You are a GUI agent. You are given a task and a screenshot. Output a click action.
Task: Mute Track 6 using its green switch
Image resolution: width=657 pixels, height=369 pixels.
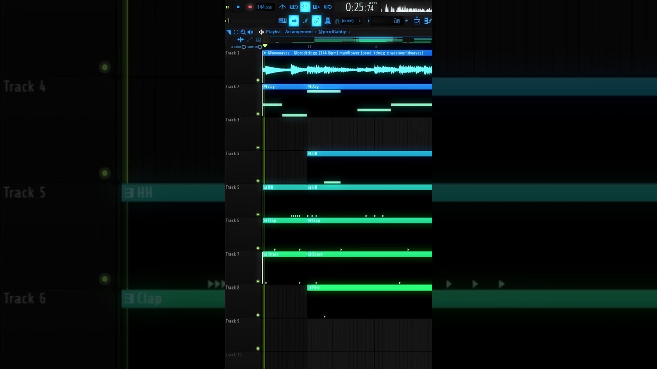click(x=258, y=248)
